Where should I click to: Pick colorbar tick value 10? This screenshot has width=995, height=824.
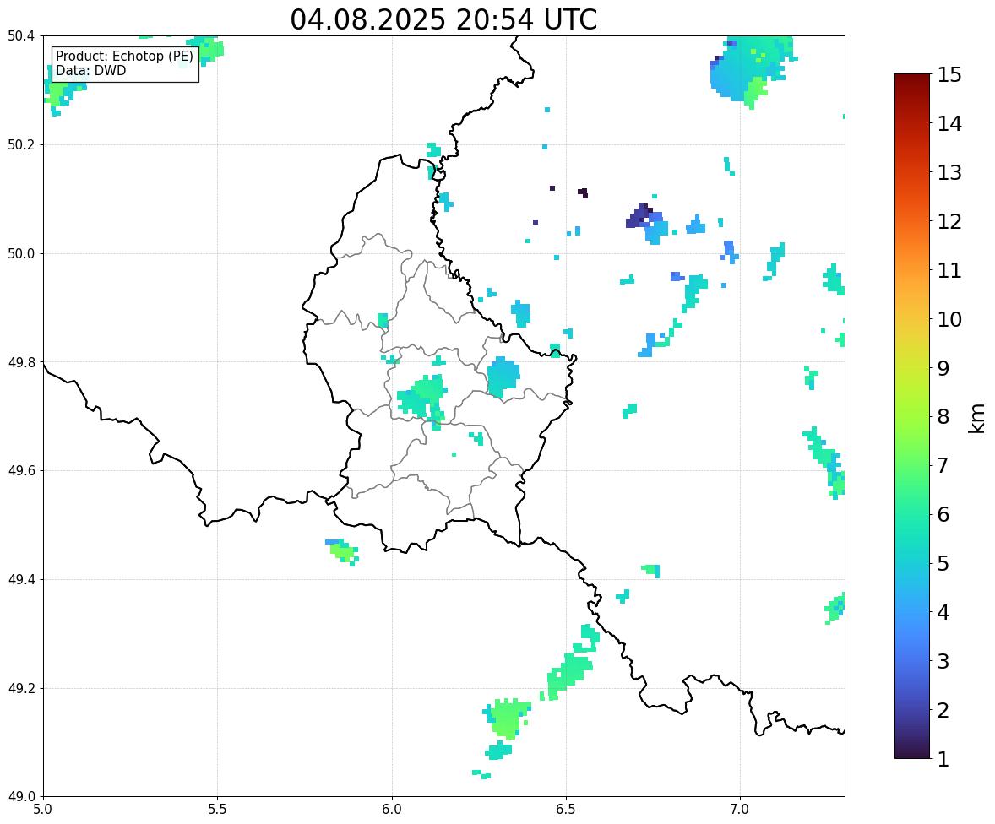coord(949,319)
